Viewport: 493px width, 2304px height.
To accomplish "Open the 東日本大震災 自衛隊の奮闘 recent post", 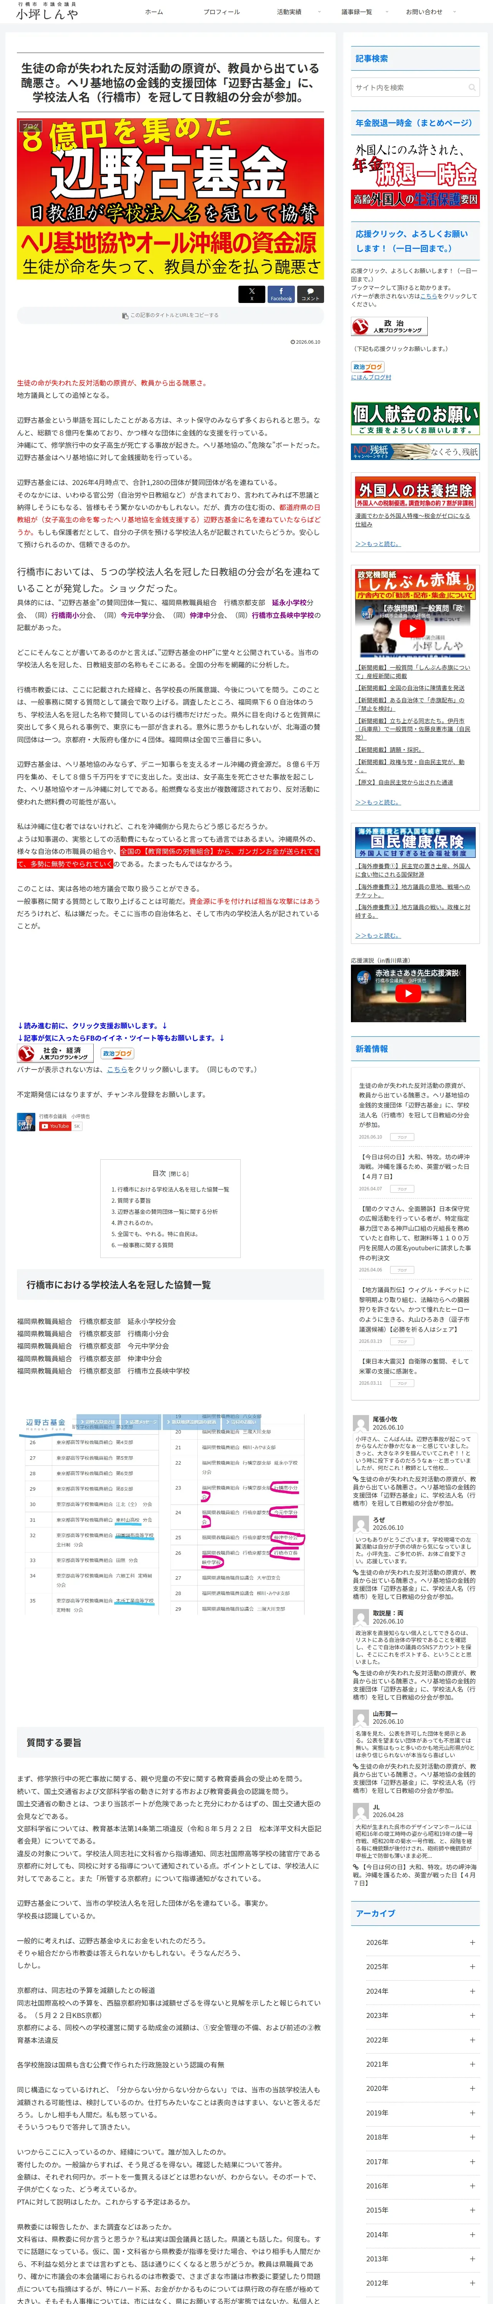I will pyautogui.click(x=414, y=1367).
